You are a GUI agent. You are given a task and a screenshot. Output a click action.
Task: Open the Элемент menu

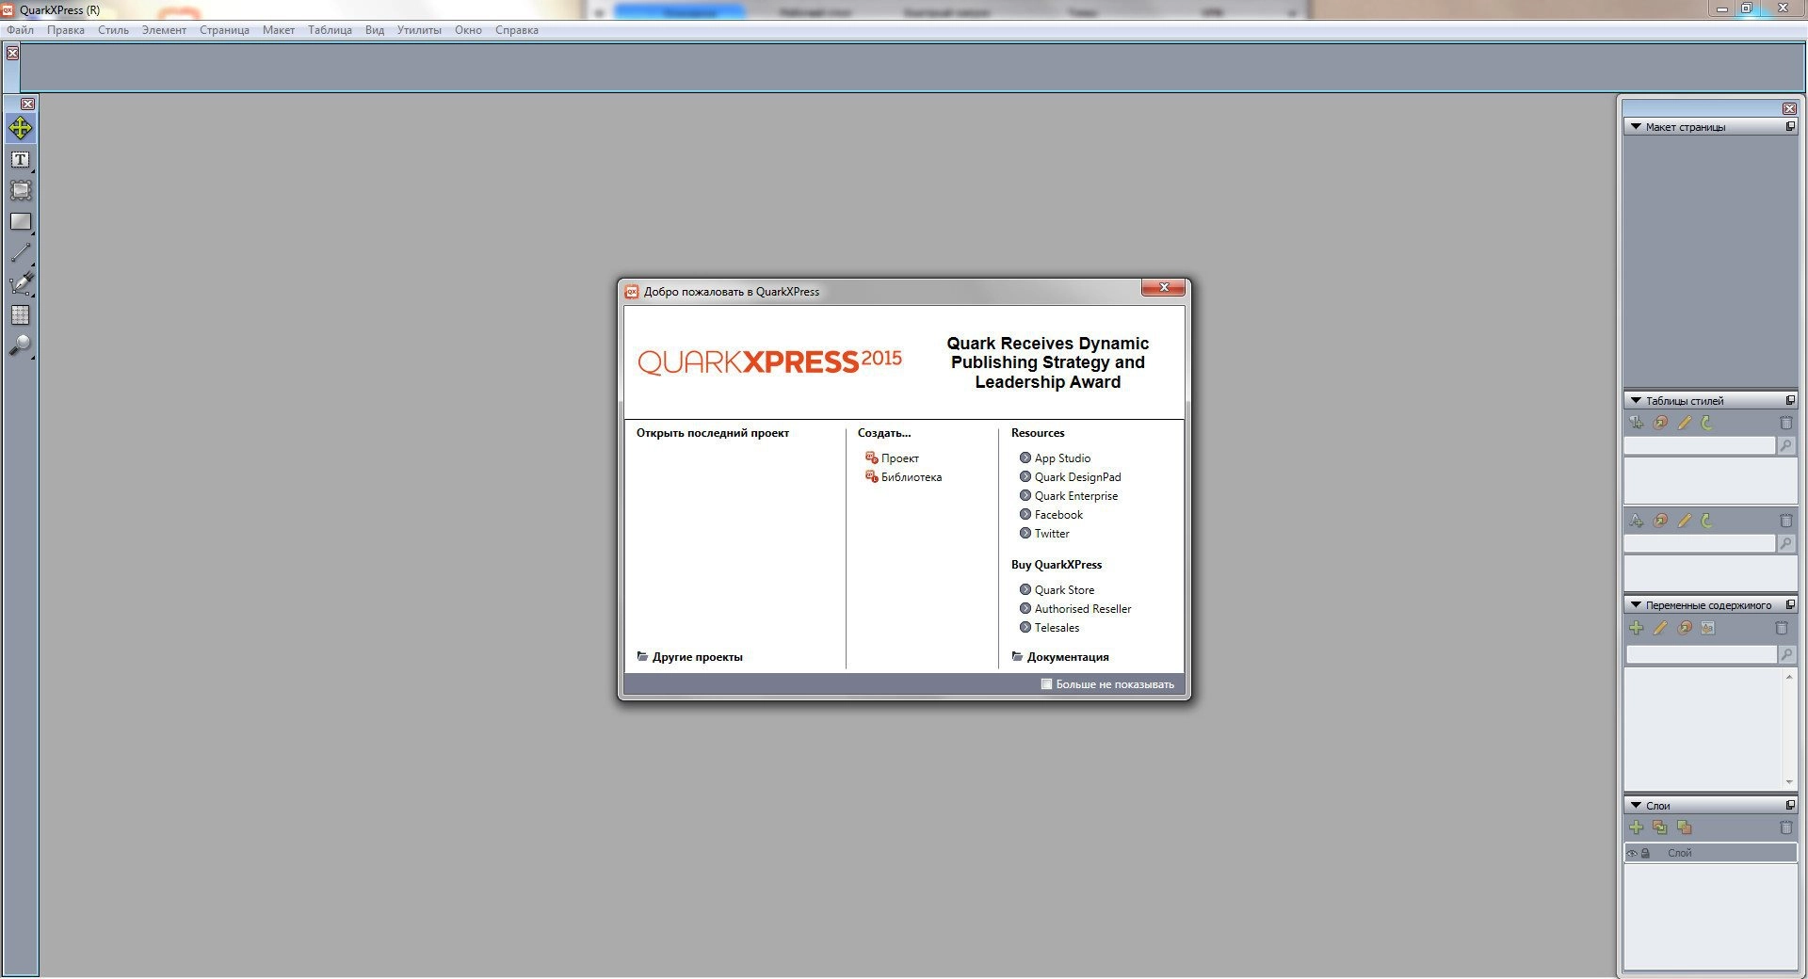164,30
